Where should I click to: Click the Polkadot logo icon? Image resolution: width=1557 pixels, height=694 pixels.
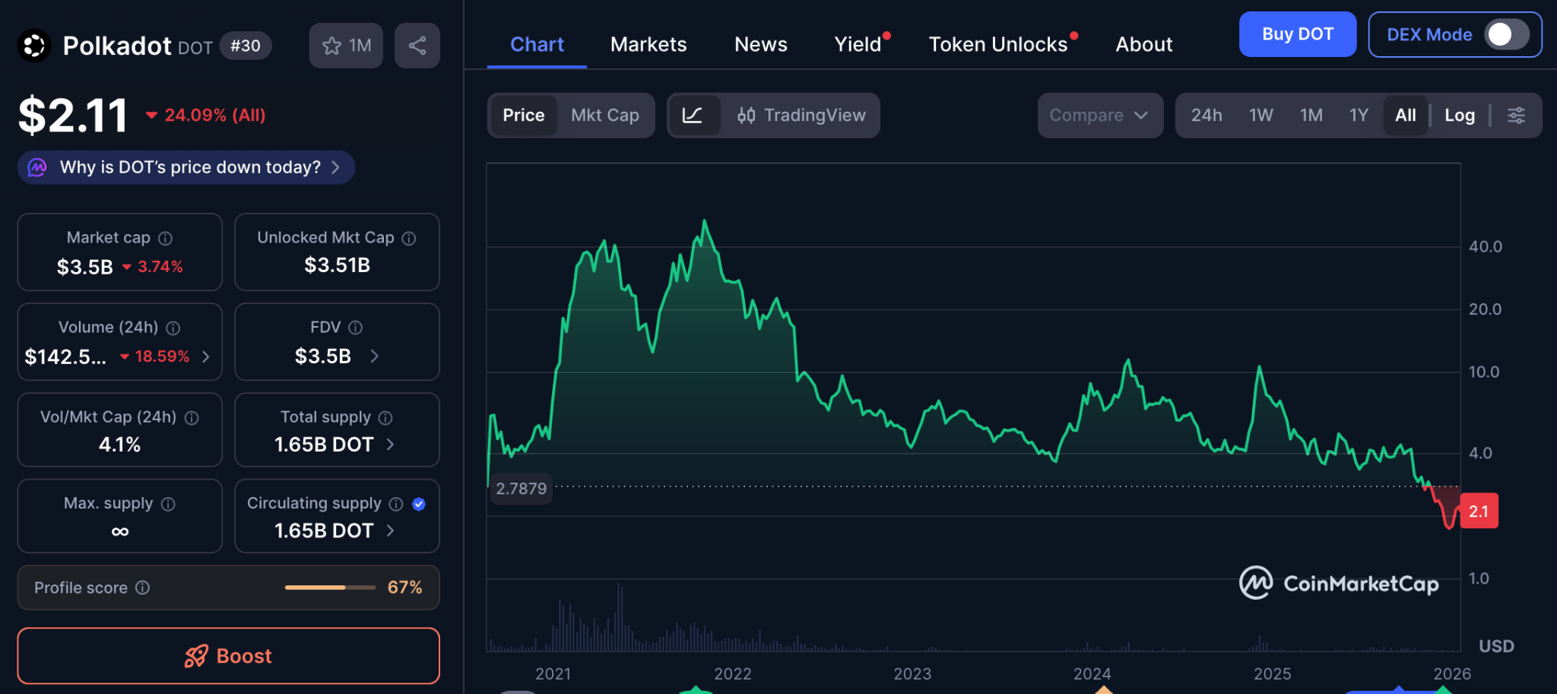pos(34,46)
